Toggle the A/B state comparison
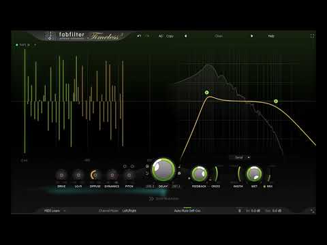 pyautogui.click(x=161, y=36)
